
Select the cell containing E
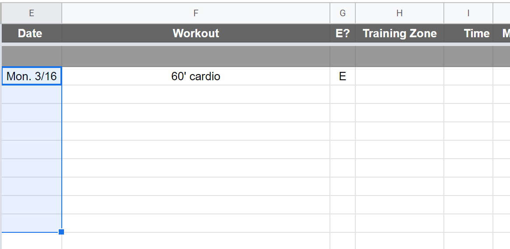pos(343,76)
